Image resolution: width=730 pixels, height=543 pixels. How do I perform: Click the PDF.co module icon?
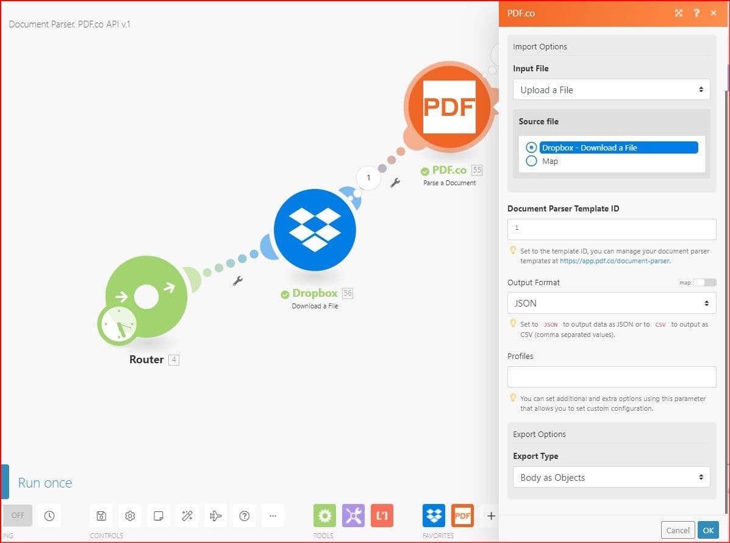click(x=449, y=107)
